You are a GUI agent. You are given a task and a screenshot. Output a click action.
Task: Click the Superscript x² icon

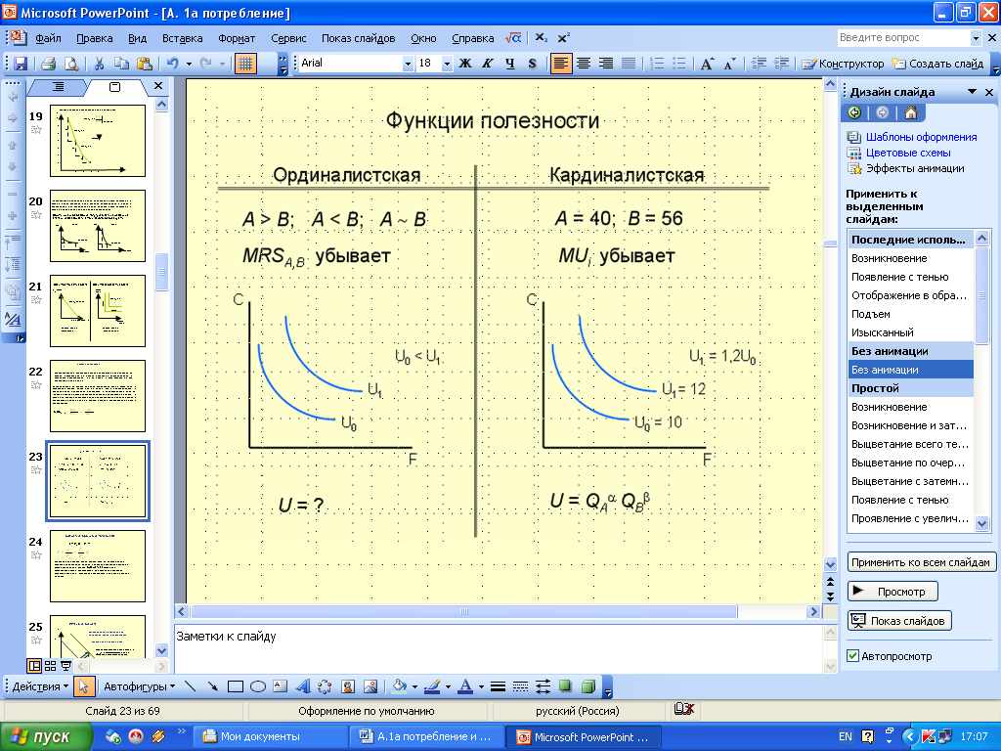563,38
